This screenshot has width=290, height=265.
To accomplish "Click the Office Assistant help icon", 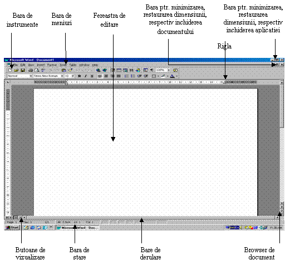I will click(175, 70).
